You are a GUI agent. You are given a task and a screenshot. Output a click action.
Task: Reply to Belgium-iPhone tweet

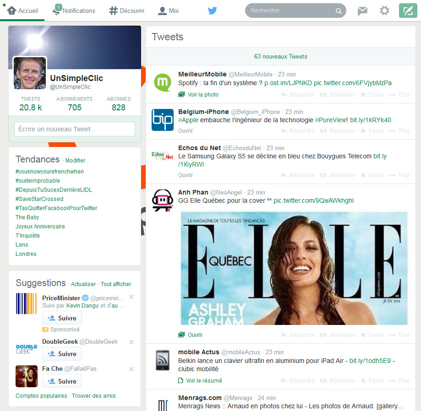298,130
